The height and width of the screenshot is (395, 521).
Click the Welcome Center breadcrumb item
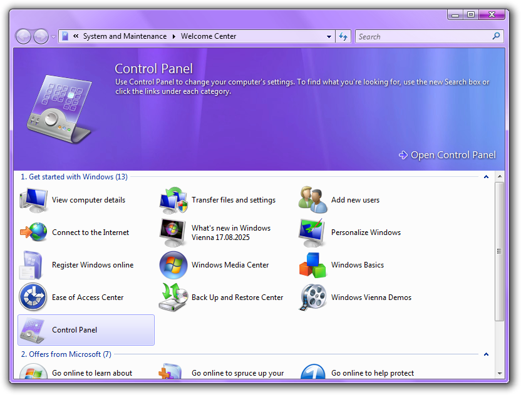tap(209, 36)
